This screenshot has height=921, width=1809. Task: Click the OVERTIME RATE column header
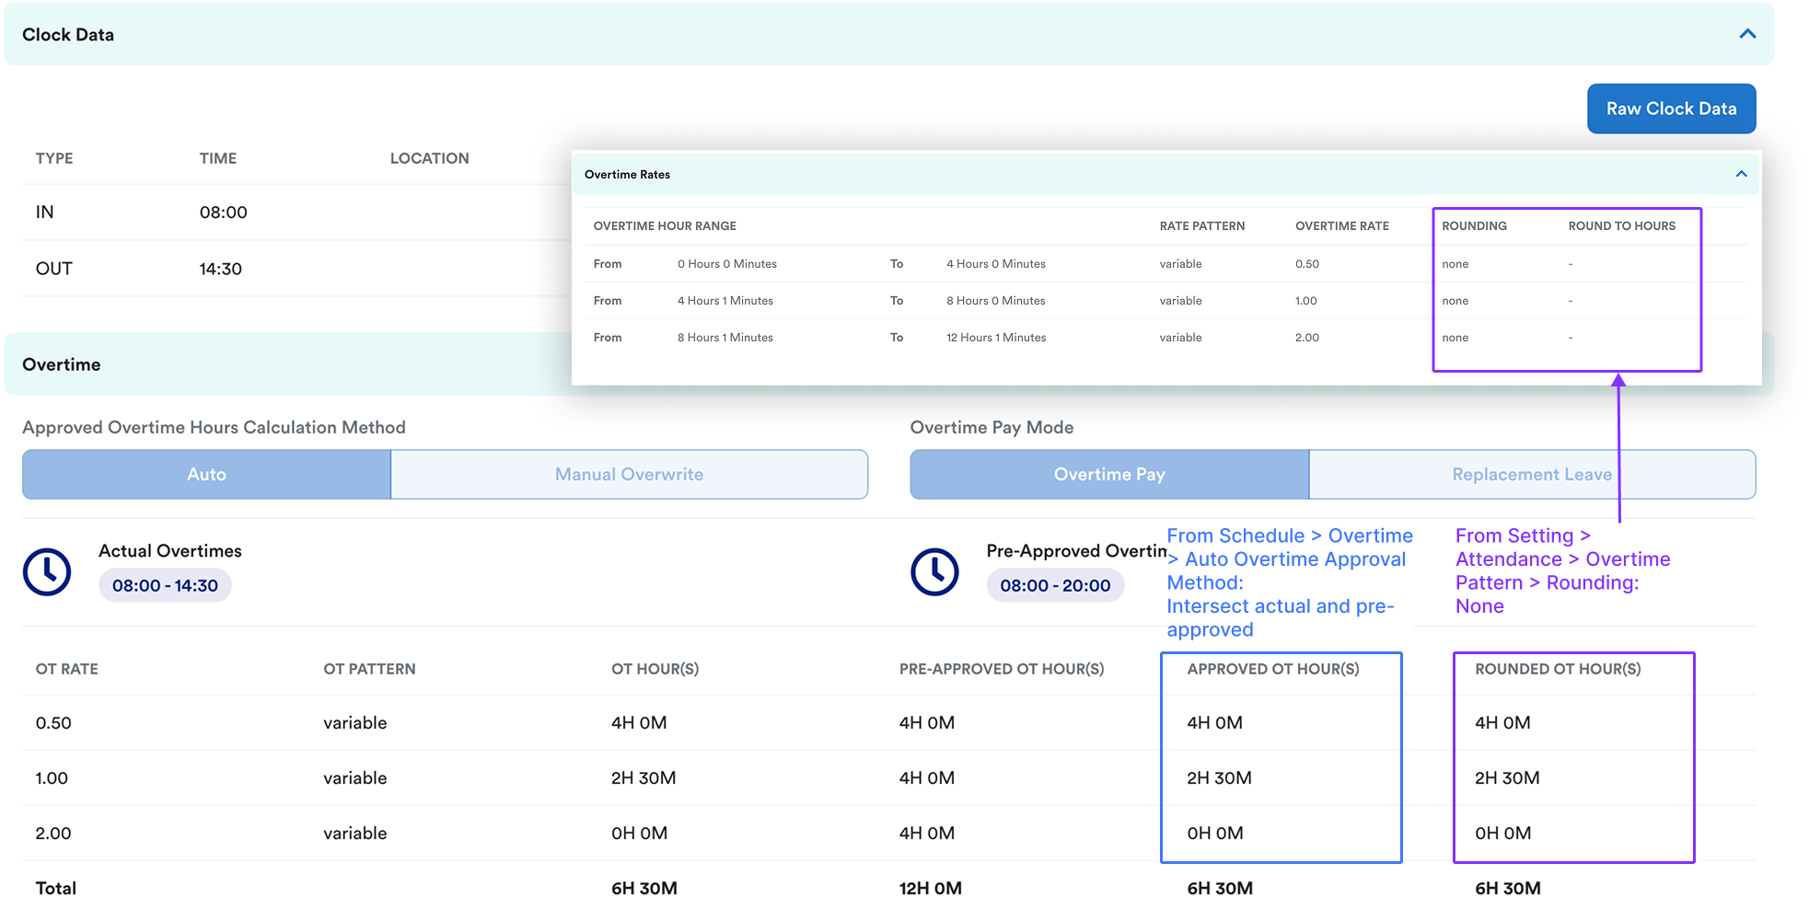[x=1342, y=225]
